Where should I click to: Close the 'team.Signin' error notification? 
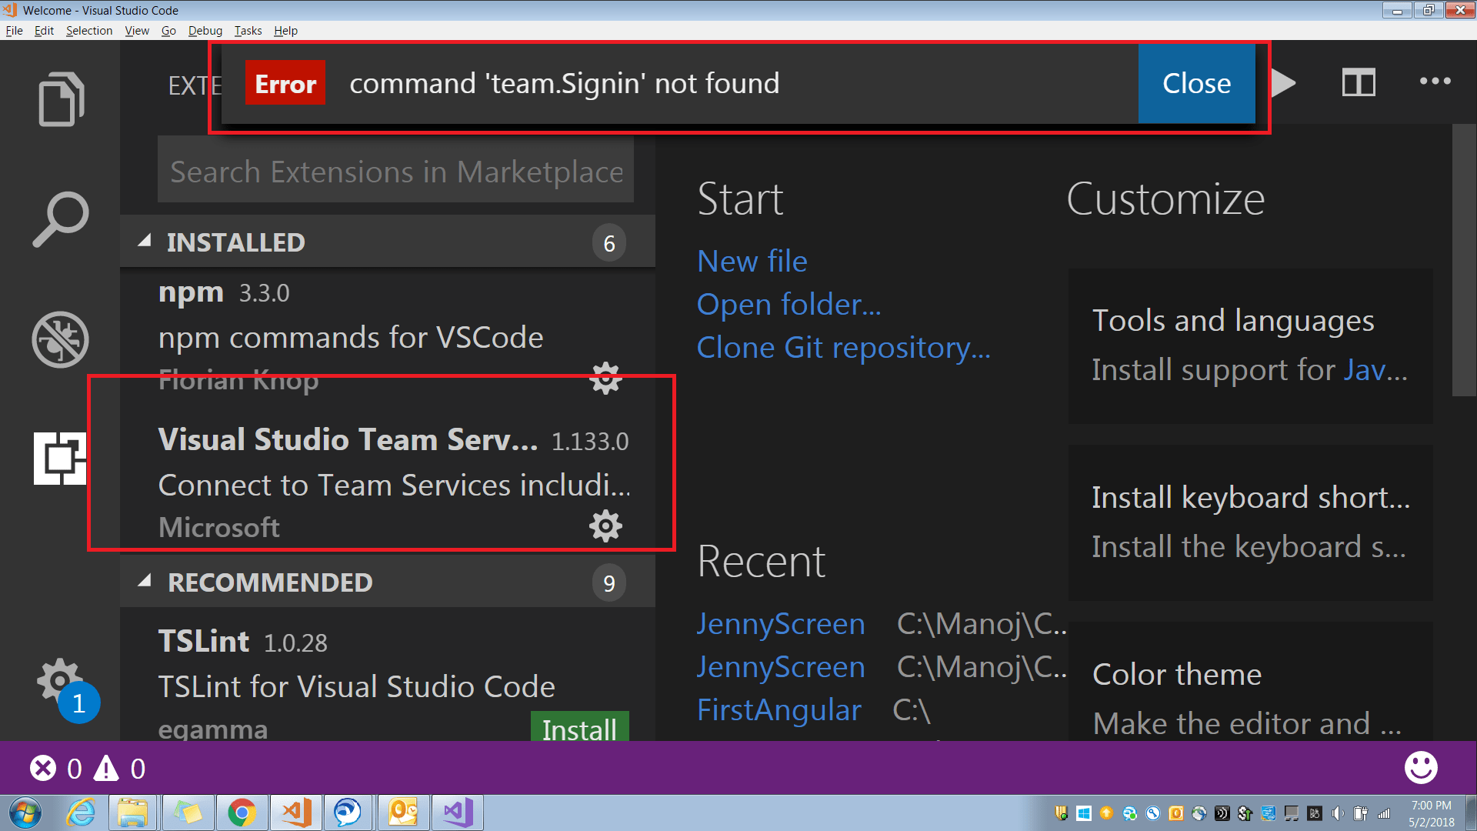click(1195, 83)
